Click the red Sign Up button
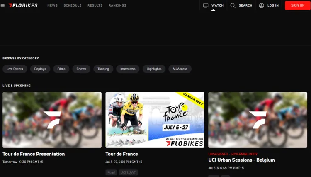Image resolution: width=311 pixels, height=177 pixels. point(297,5)
